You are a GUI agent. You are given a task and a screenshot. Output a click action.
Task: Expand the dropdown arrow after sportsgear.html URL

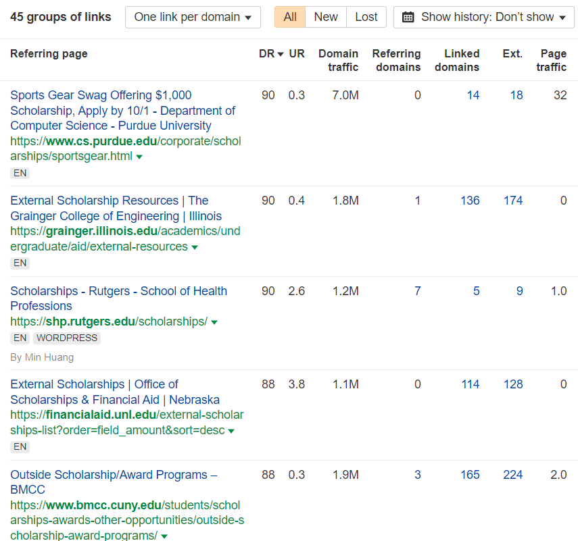139,157
